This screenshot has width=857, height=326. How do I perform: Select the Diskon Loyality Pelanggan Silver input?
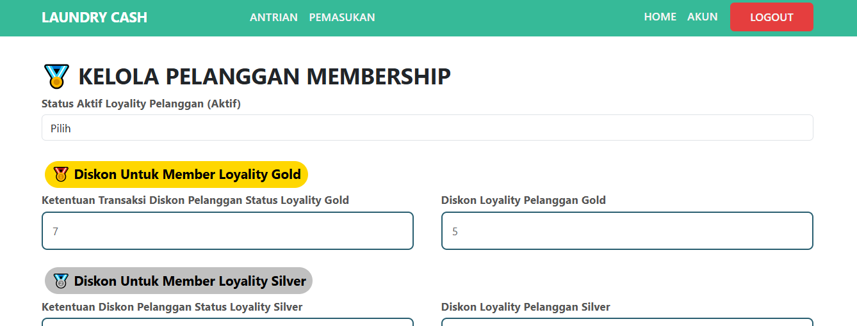pyautogui.click(x=627, y=322)
